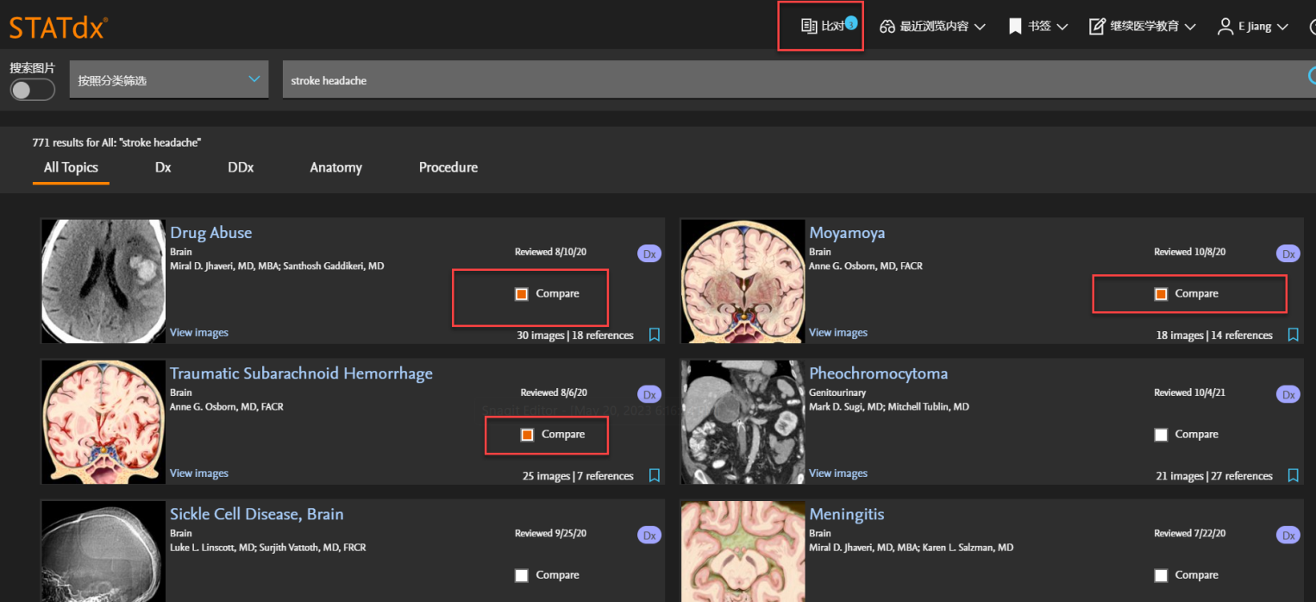Expand the bookmarks (书签) menu
The height and width of the screenshot is (602, 1316).
tap(1038, 27)
